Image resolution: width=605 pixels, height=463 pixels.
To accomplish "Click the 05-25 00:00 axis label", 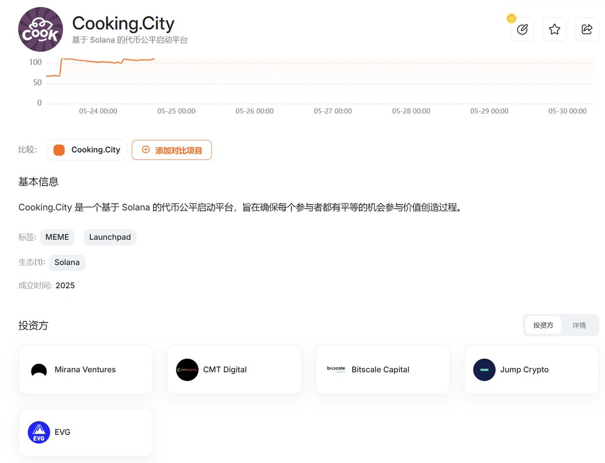I will pyautogui.click(x=176, y=111).
